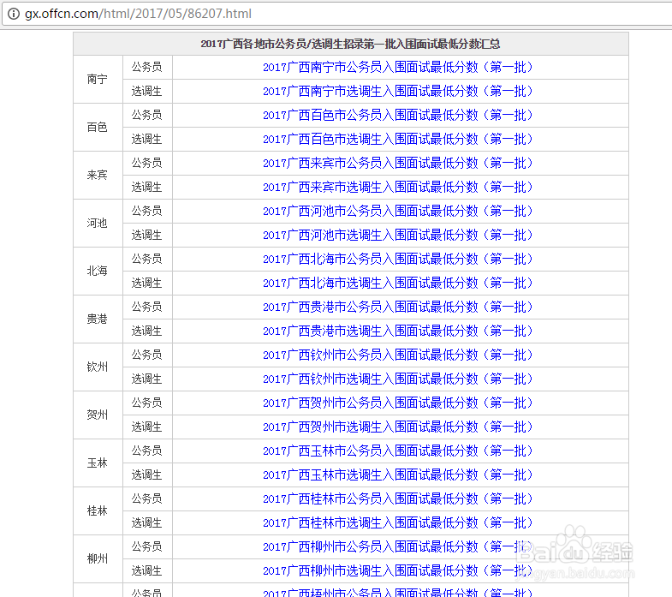Select the 南宁 city cell

98,80
